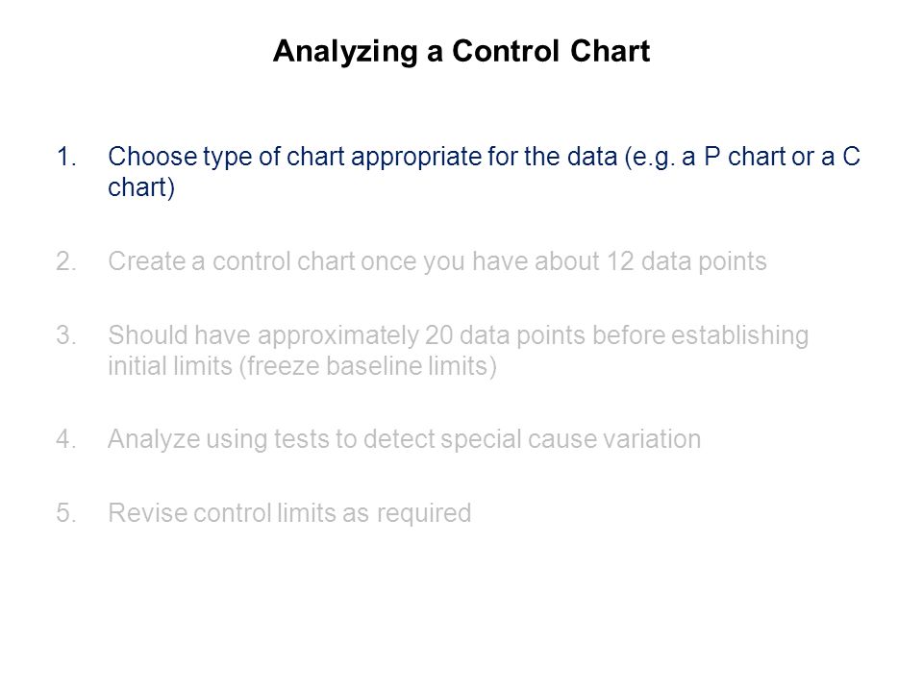This screenshot has width=923, height=692.
Task: Click the line beginning 'Choose type of chart'
Action: pos(484,158)
